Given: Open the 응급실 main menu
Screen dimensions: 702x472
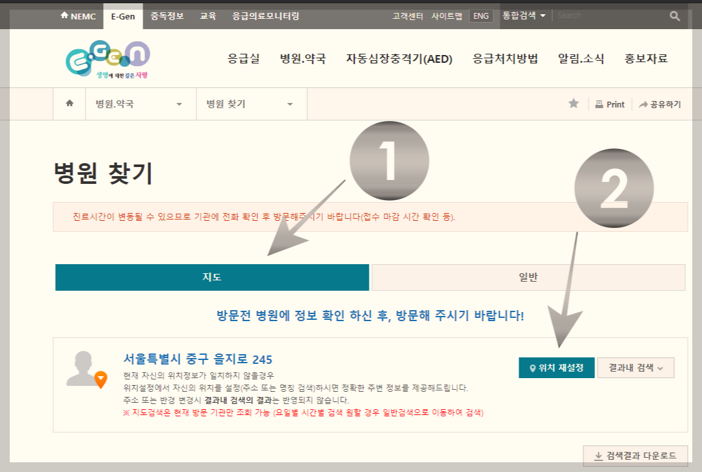Looking at the screenshot, I should (244, 59).
